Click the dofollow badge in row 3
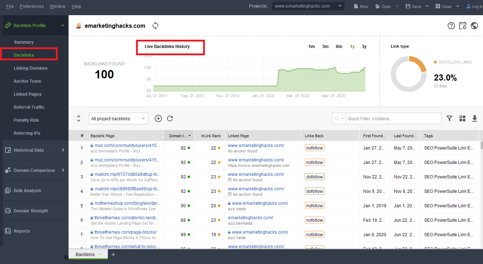Image resolution: width=483 pixels, height=264 pixels. coord(314,177)
